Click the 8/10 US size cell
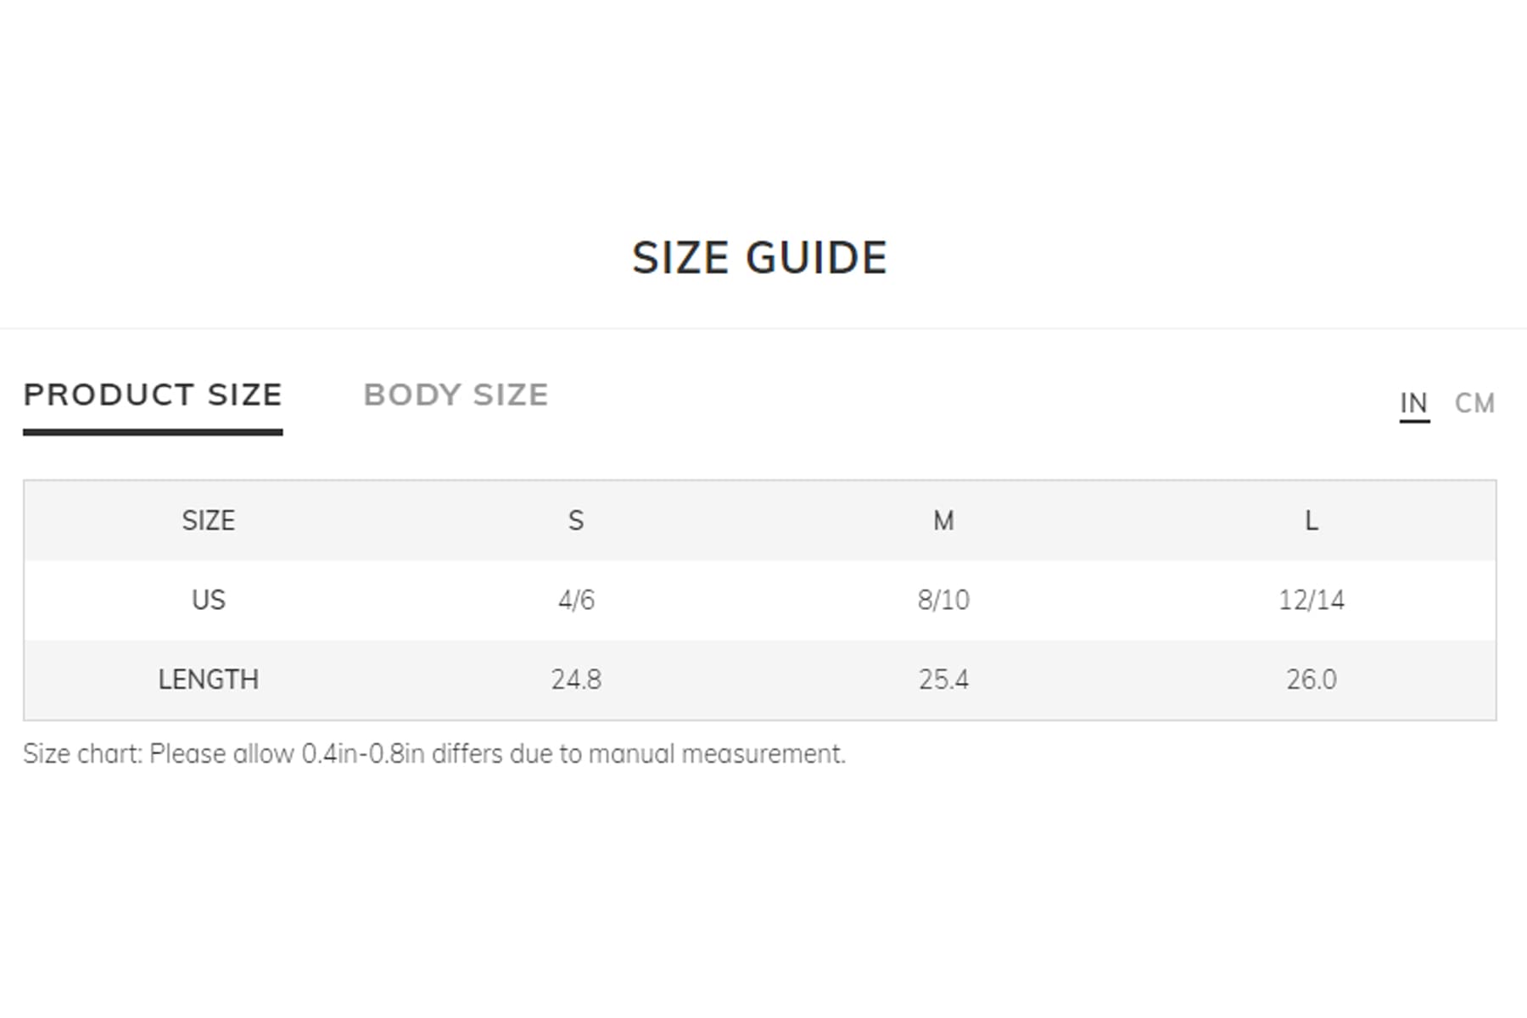 (943, 600)
